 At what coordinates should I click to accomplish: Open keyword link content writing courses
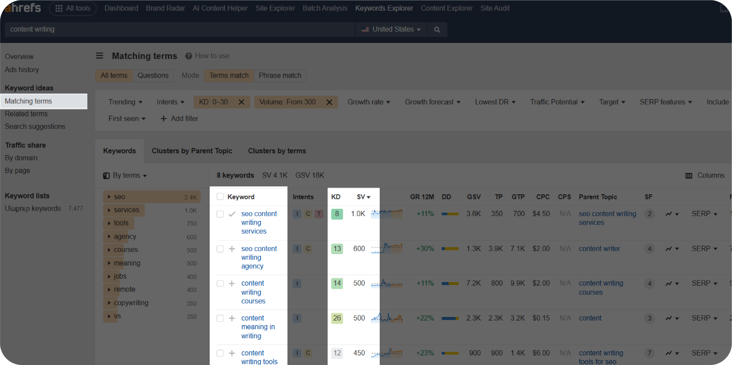253,292
